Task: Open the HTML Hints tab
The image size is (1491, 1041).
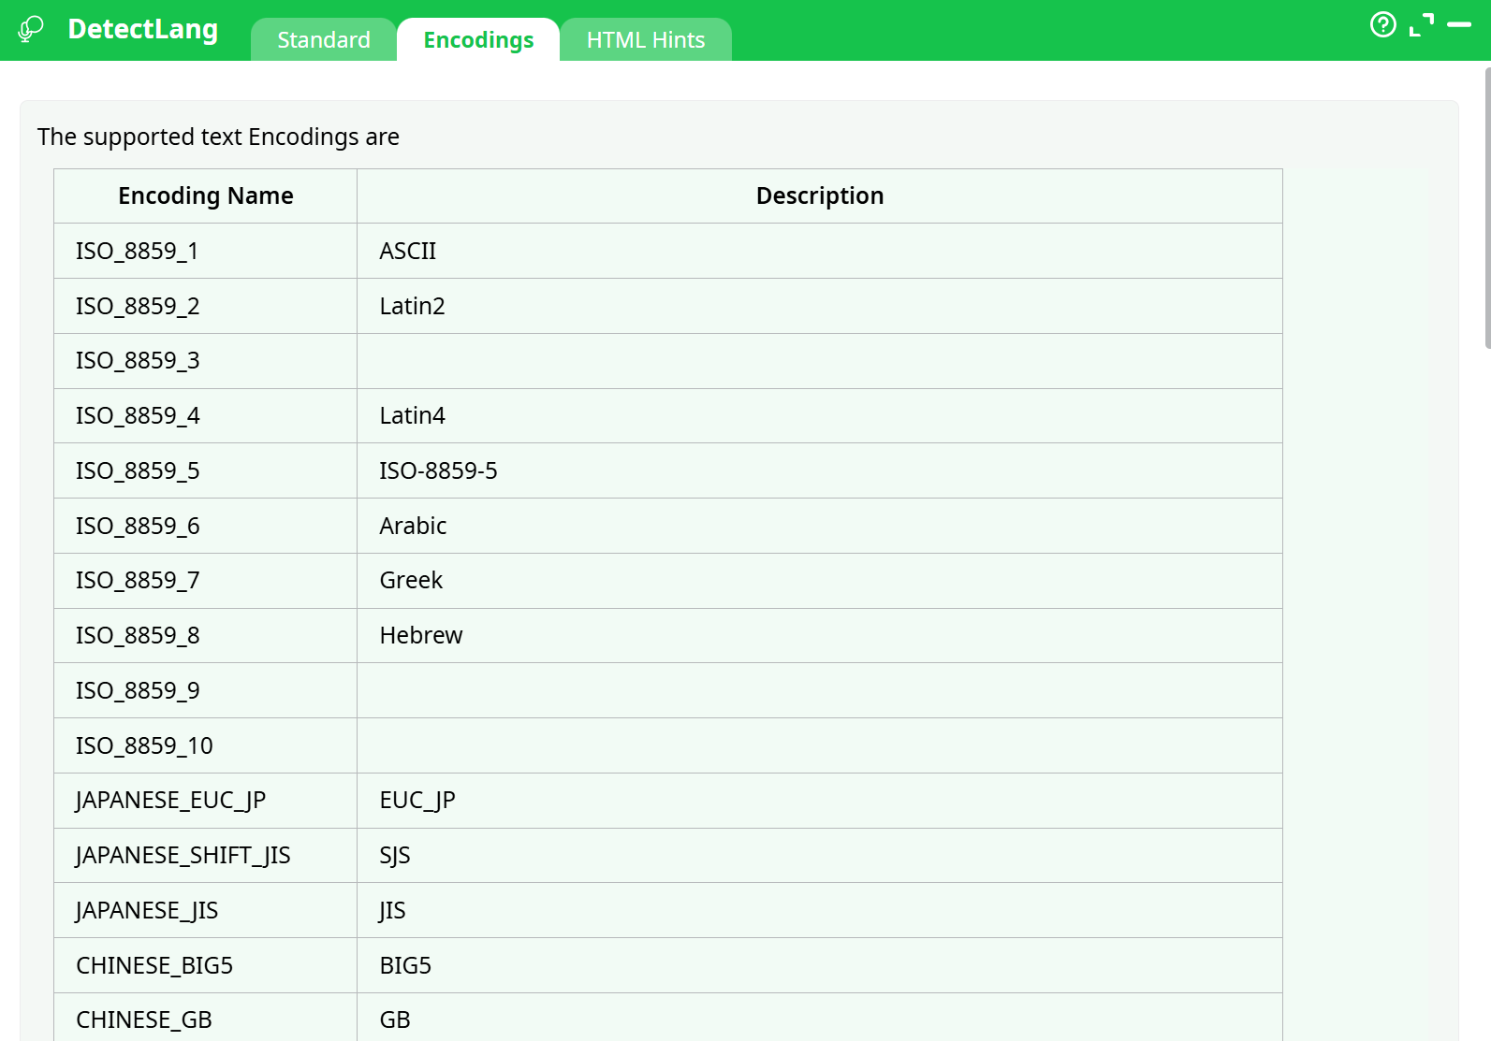Action: pyautogui.click(x=645, y=40)
